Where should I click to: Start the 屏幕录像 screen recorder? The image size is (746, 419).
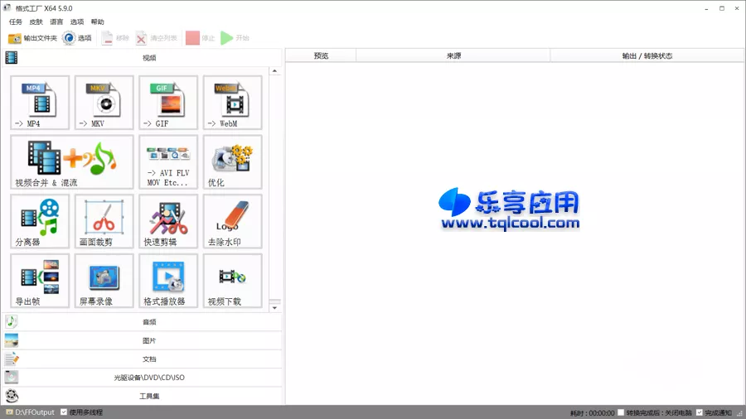[x=104, y=281]
